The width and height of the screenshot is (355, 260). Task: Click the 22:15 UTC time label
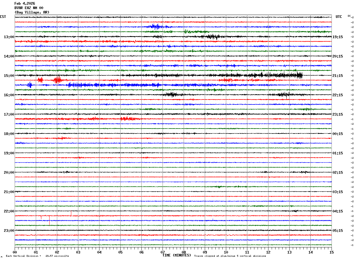(x=337, y=95)
